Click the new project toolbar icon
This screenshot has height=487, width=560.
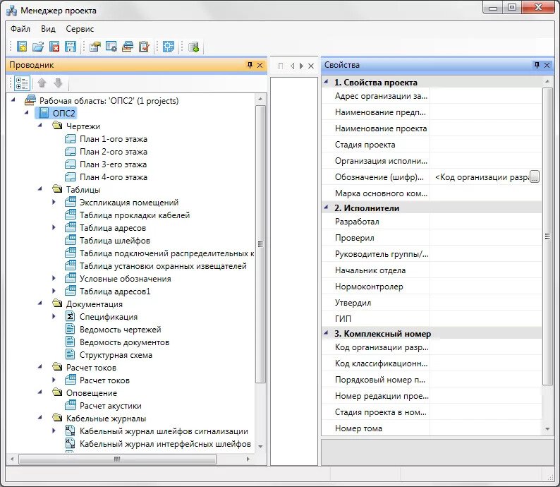coord(22,47)
